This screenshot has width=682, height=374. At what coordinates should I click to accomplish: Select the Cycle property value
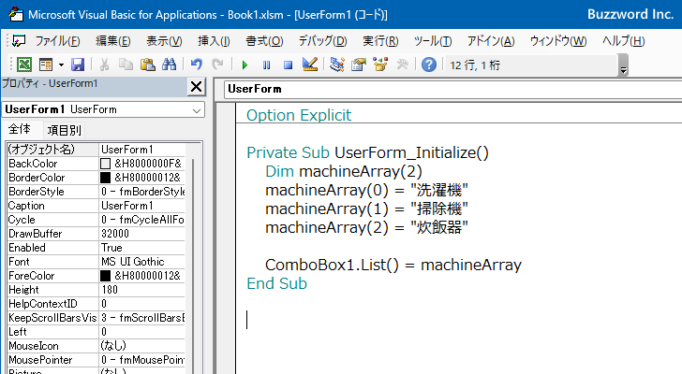(x=141, y=220)
